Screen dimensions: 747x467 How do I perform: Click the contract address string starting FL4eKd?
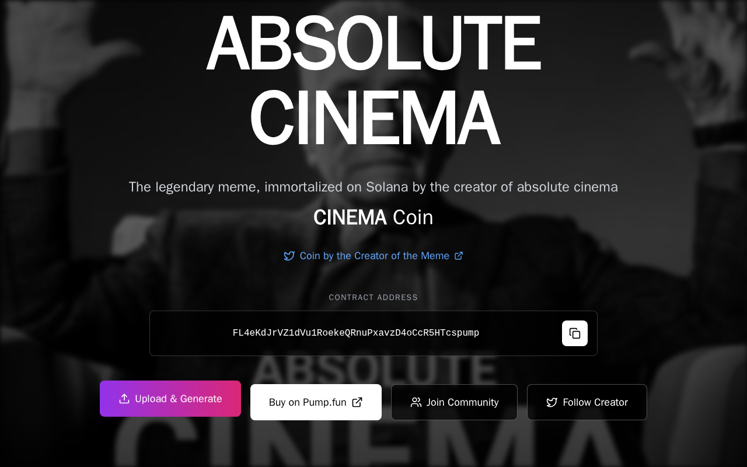[356, 333]
